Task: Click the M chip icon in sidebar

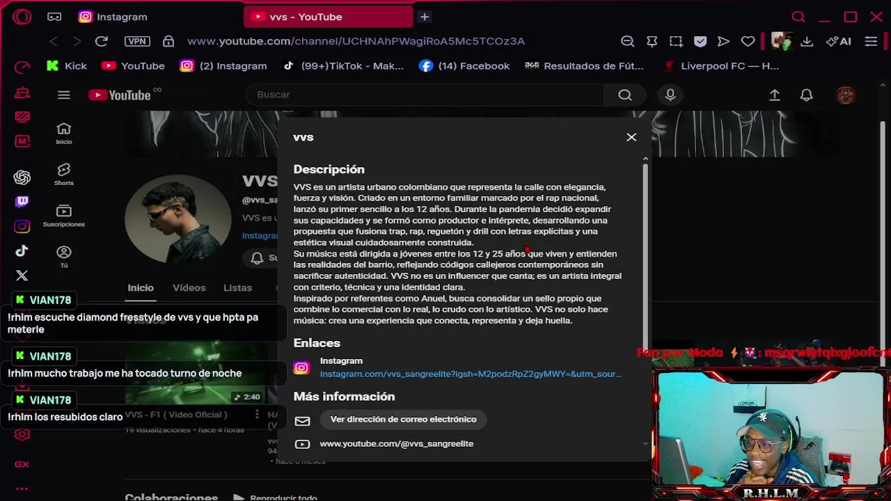Action: point(22,141)
